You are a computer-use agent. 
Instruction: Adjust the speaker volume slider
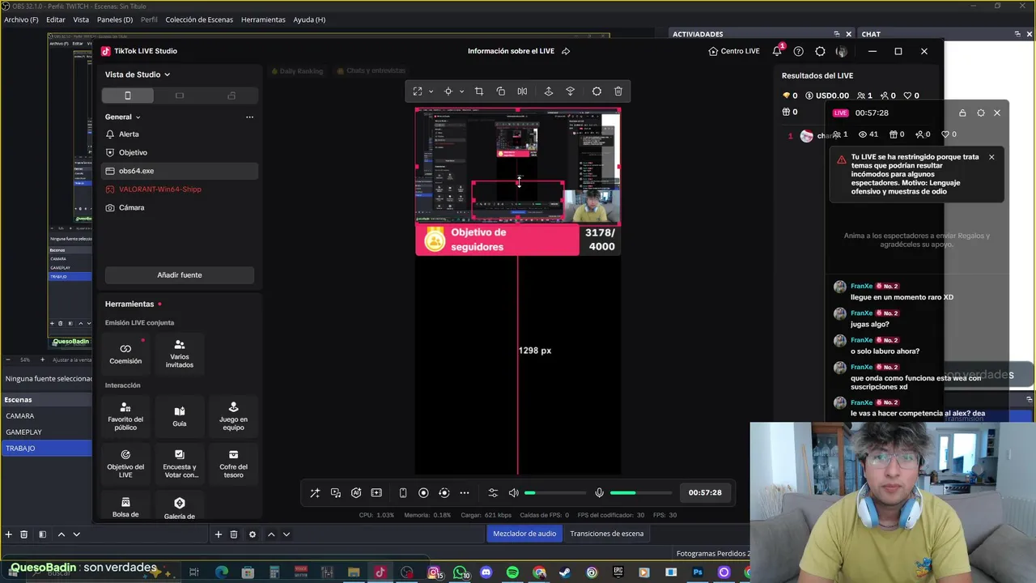click(555, 492)
